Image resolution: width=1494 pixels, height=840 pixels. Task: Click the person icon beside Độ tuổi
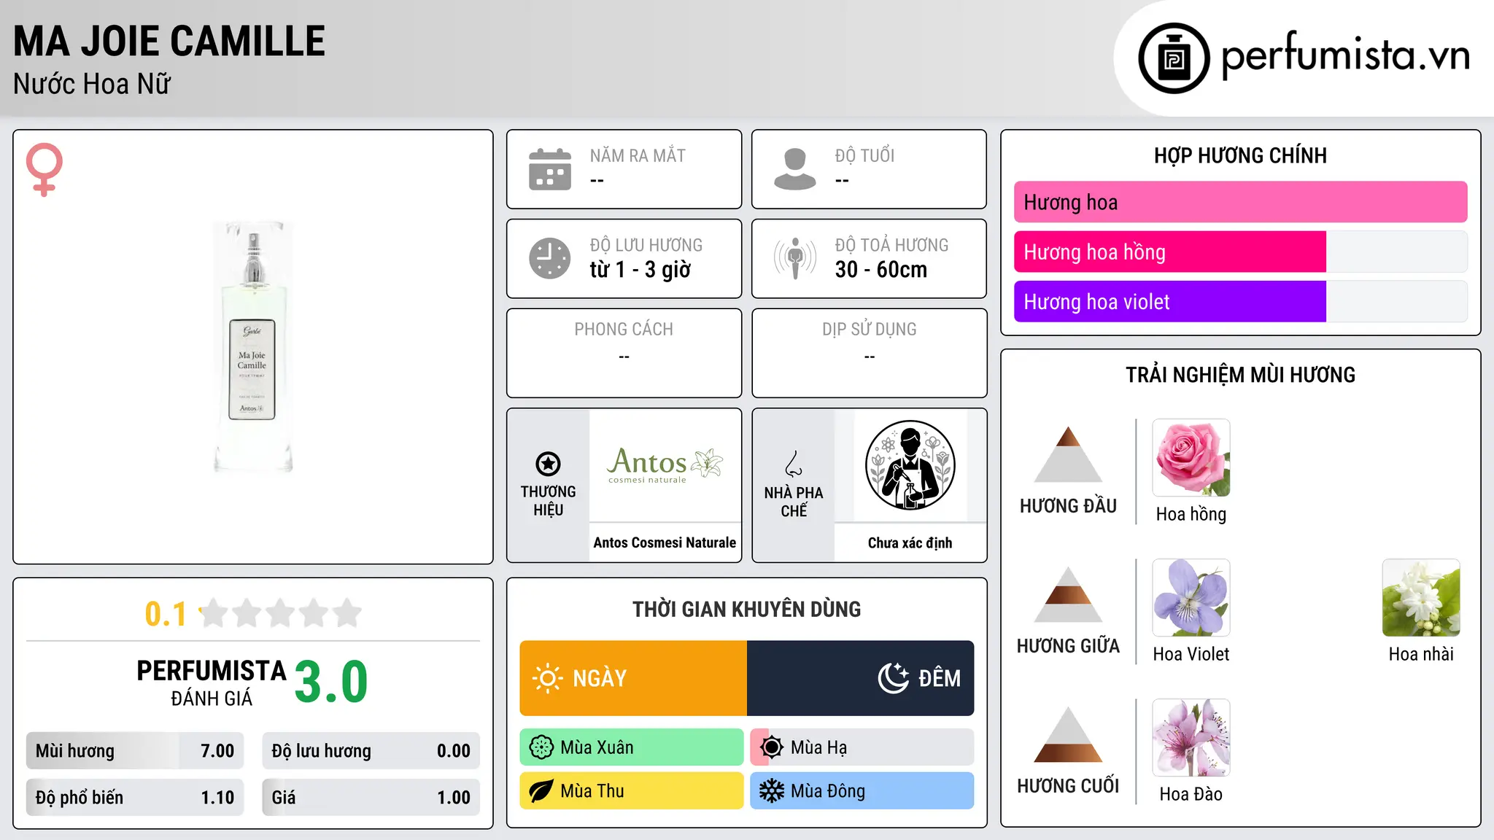tap(795, 169)
